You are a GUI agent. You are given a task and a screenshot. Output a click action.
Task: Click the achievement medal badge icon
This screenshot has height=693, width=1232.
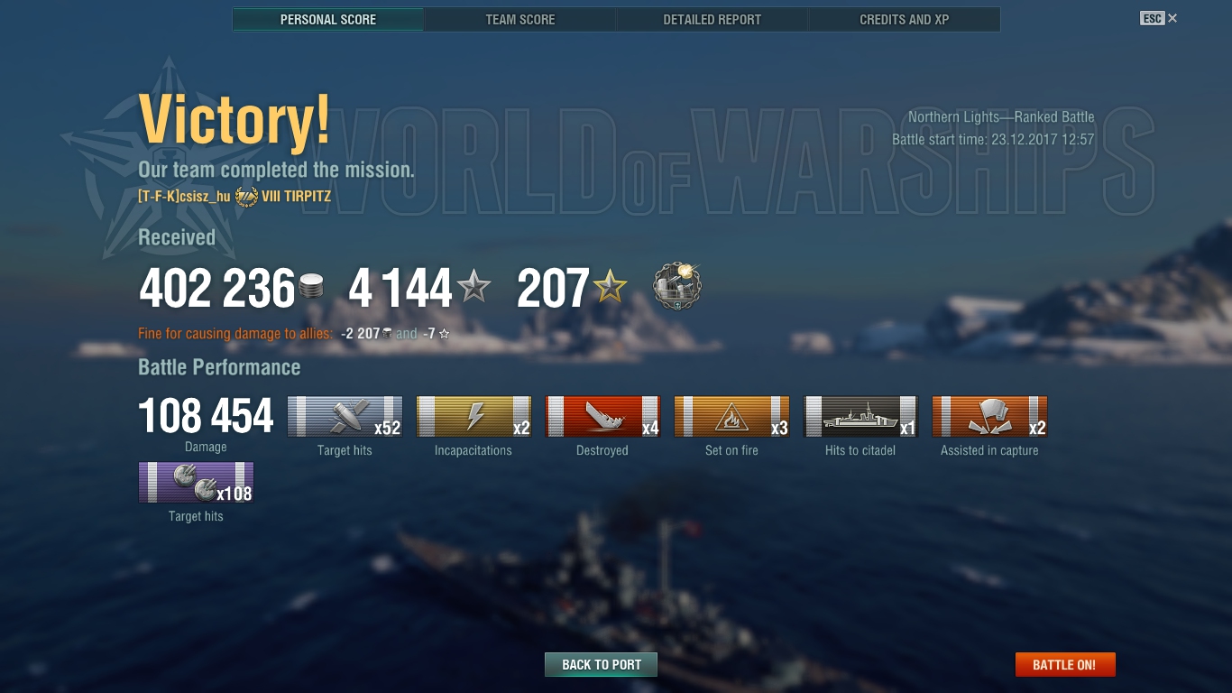[677, 287]
